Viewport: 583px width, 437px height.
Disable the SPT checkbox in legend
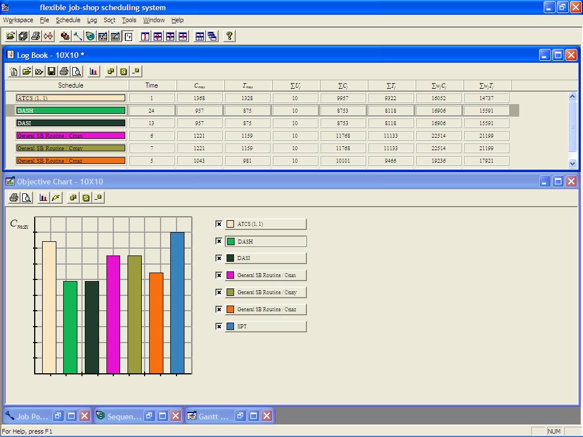tap(219, 327)
